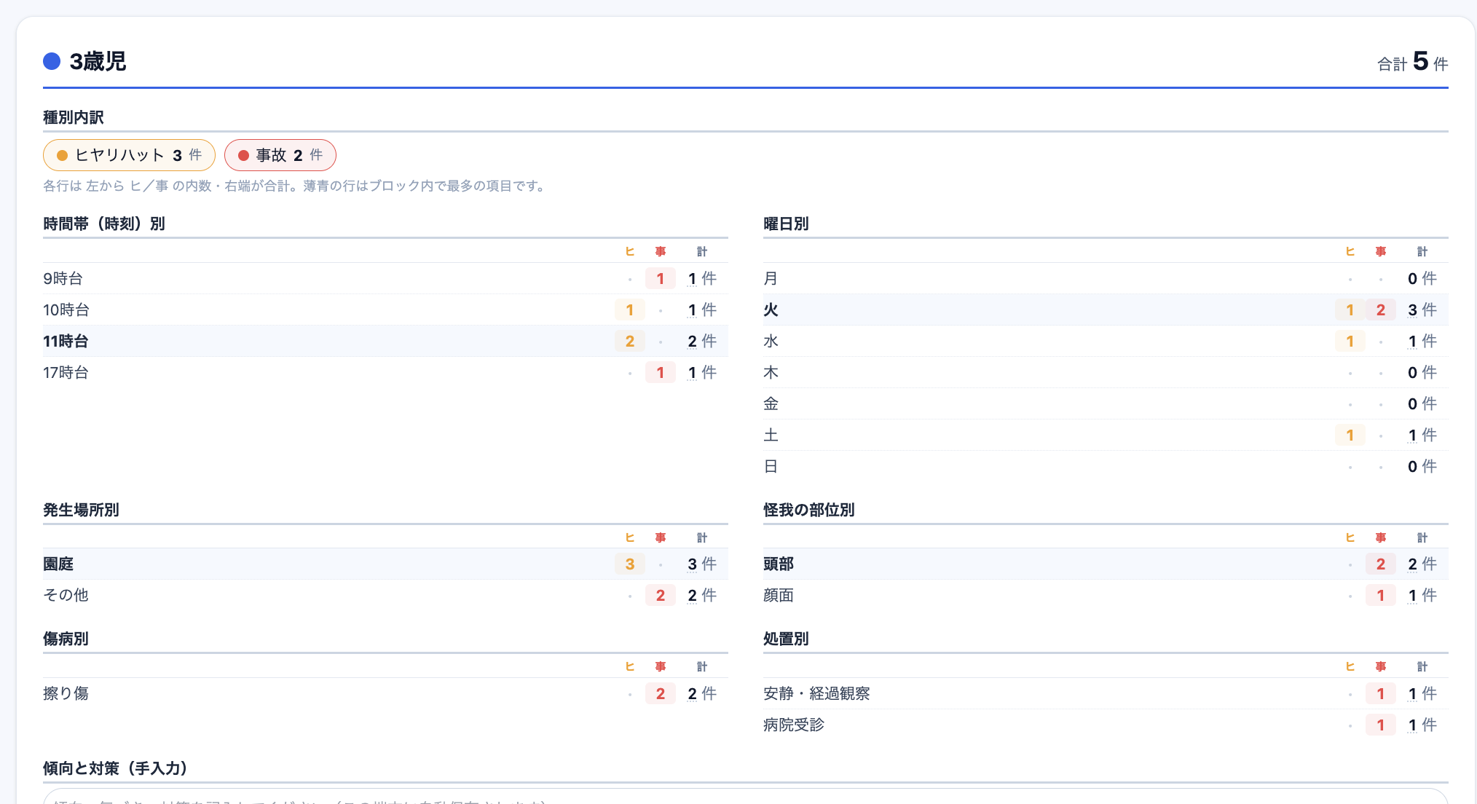Click the 傾向と対策(手入力) section header
Viewport: 1477px width, 804px height.
click(115, 768)
